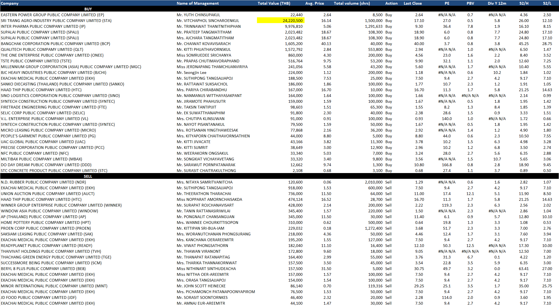Click the 52/L column header

[x=547, y=3]
